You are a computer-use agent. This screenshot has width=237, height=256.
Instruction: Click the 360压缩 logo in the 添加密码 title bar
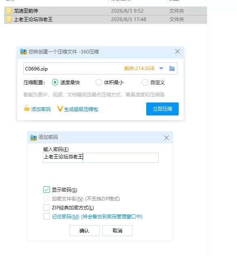[34, 138]
